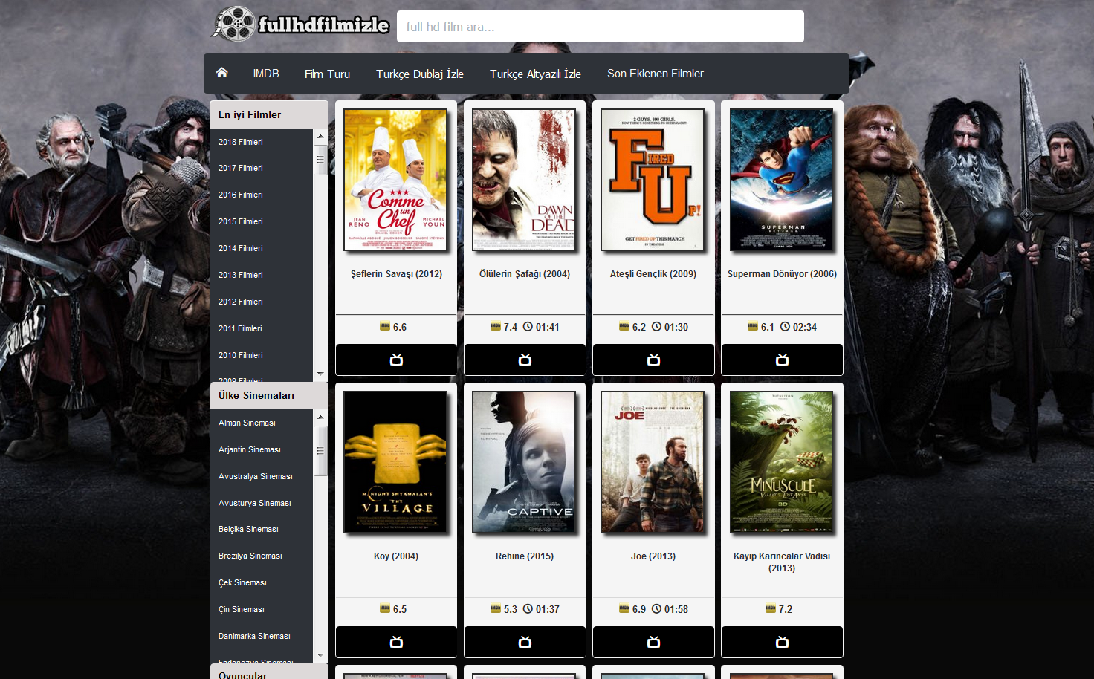Click the watch TV icon under Ölülerin Şafağı
The height and width of the screenshot is (679, 1094).
click(x=525, y=360)
